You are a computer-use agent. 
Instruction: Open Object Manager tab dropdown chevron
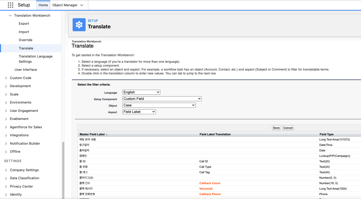pos(82,5)
